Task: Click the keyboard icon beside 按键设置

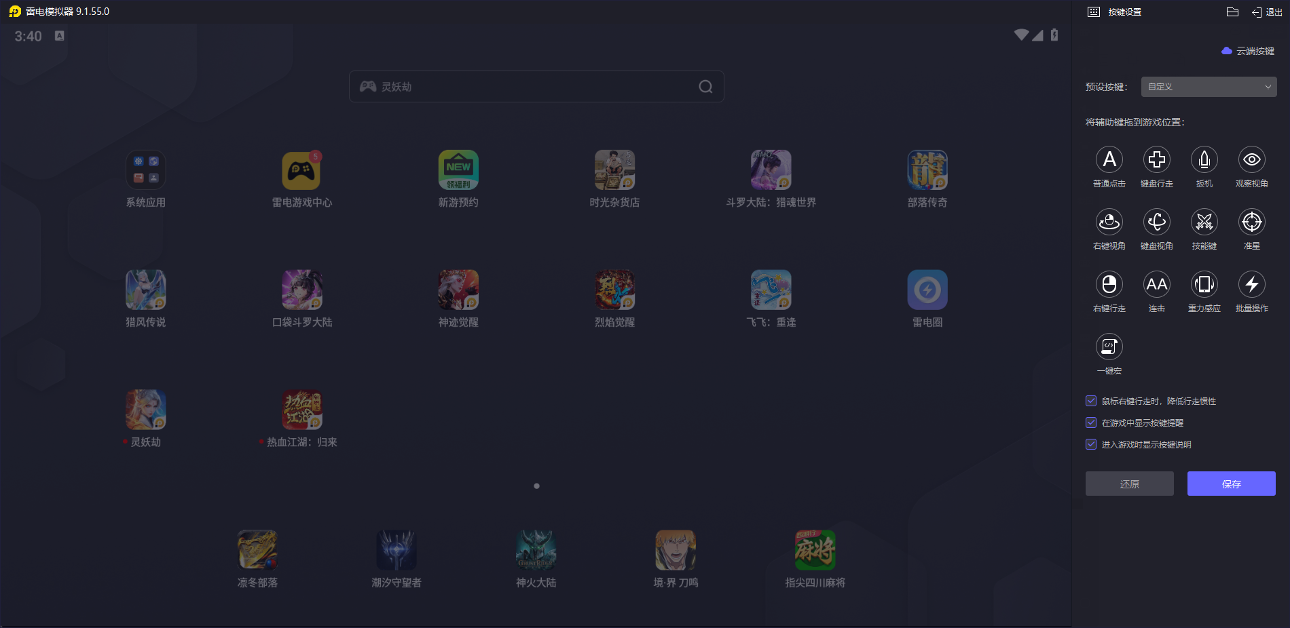Action: coord(1094,12)
